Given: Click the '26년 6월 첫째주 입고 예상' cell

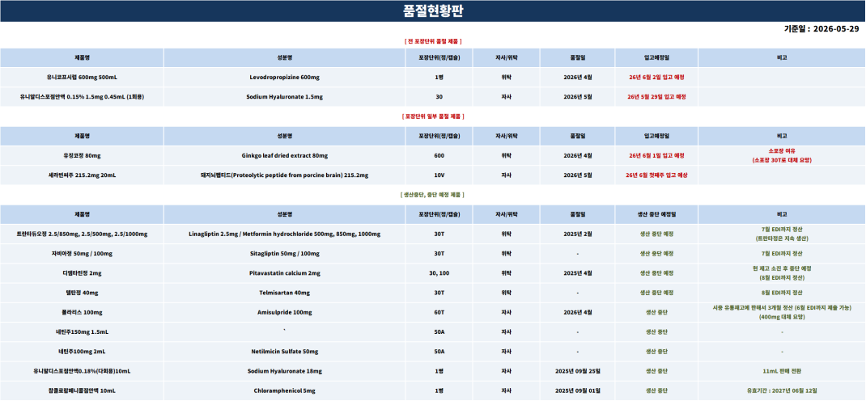Looking at the screenshot, I should (656, 175).
